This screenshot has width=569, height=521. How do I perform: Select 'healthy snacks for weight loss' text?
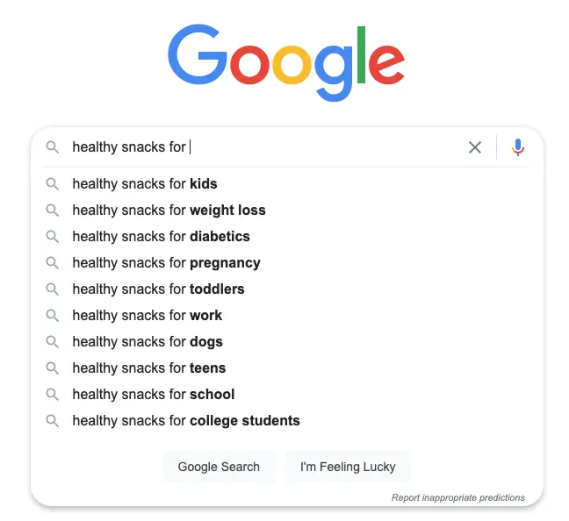[x=169, y=211]
